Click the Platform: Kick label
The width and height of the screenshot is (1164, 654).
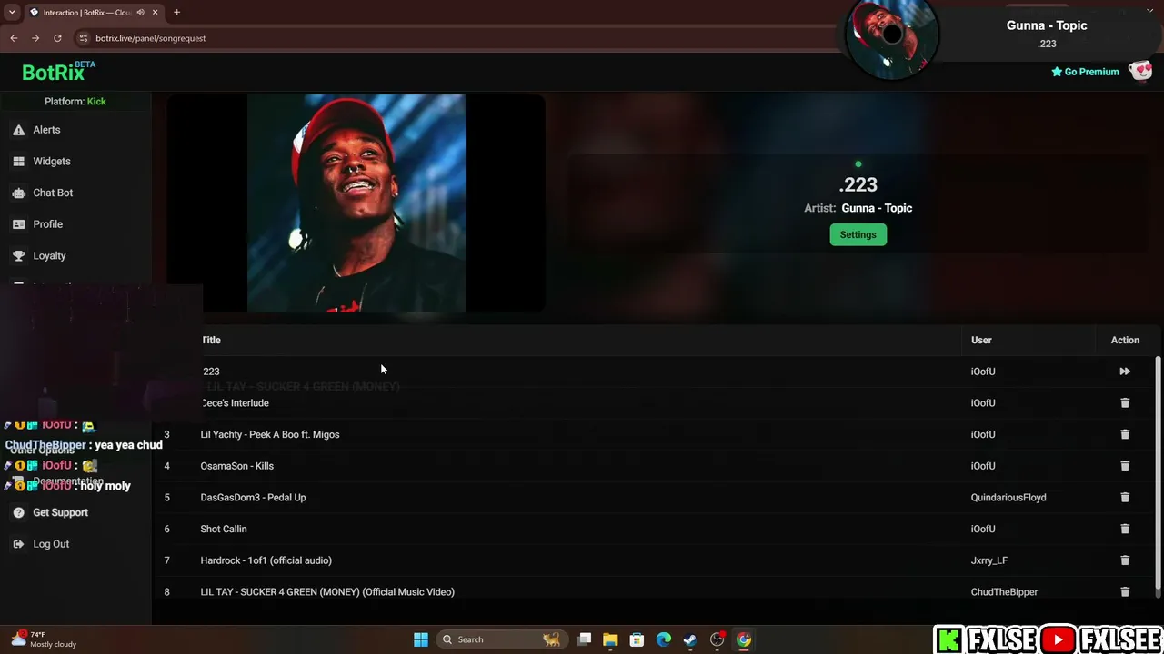(75, 102)
